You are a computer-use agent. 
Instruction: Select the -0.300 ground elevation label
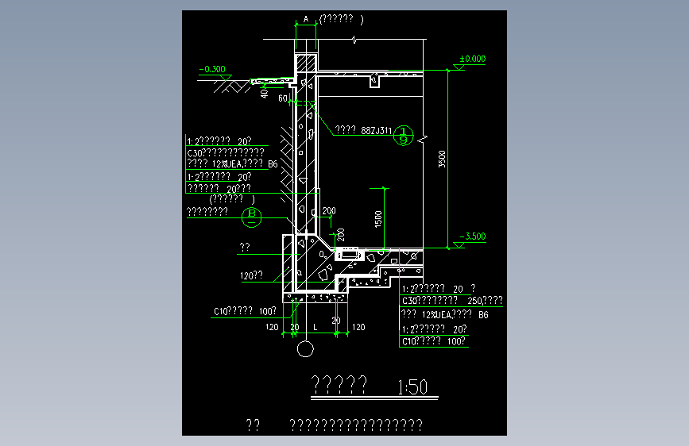(212, 69)
